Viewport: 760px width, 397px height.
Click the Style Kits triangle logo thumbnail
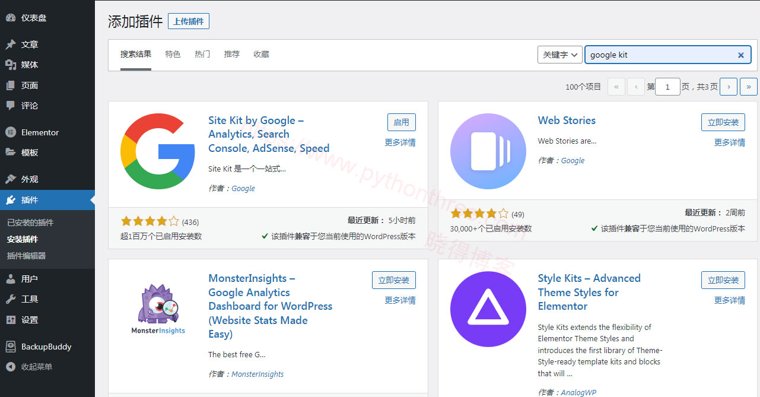488,309
